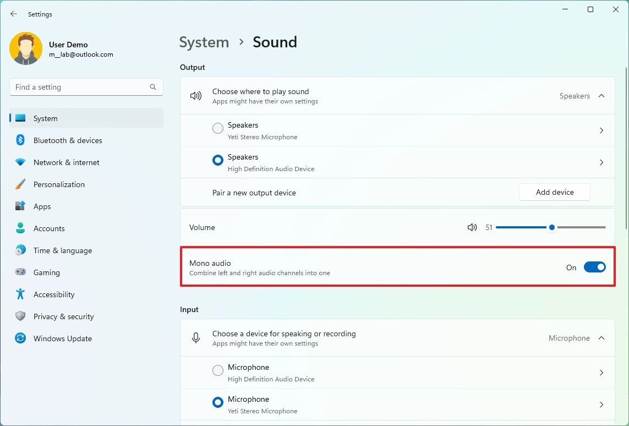
Task: Select High Definition Audio Device microphone
Action: 217,370
